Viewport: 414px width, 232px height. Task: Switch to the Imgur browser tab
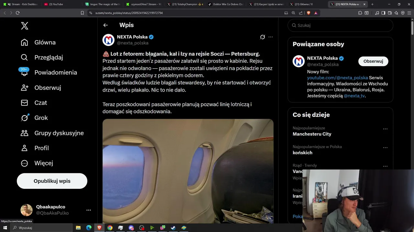coord(103,4)
